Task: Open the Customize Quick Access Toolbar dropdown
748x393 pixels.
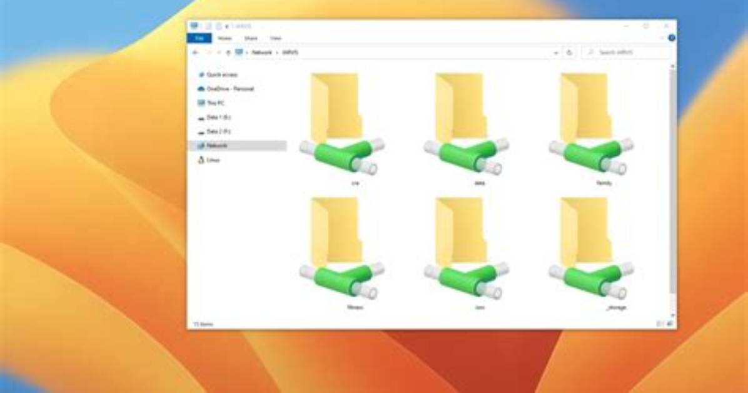Action: (x=227, y=26)
